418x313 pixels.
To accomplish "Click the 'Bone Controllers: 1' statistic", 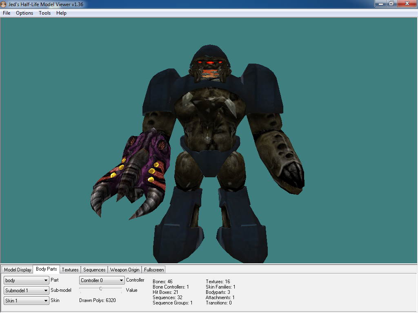I will coord(171,287).
